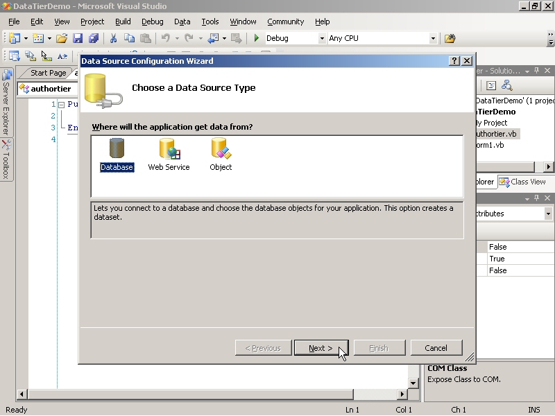Open the Project menu

92,21
